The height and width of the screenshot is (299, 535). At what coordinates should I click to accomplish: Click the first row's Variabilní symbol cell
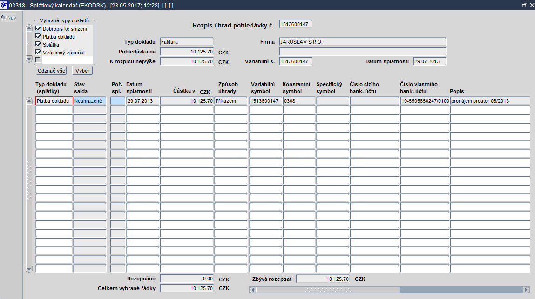click(265, 101)
